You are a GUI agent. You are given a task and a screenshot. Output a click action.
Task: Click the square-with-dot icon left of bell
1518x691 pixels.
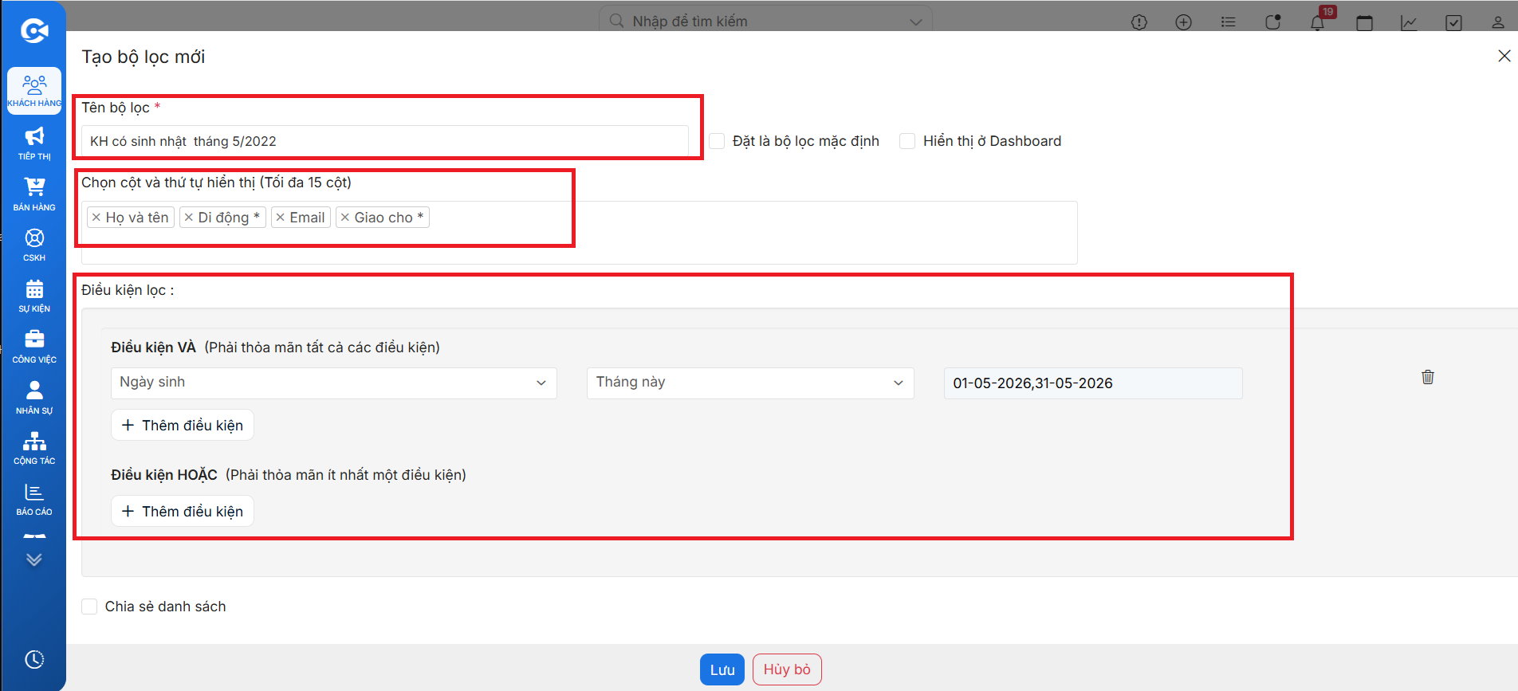coord(1273,22)
